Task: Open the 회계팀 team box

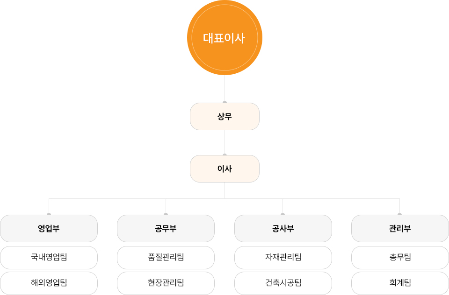Action: (400, 283)
